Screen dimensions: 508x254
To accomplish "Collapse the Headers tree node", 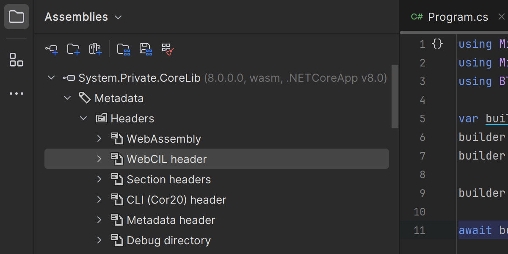I will point(83,119).
